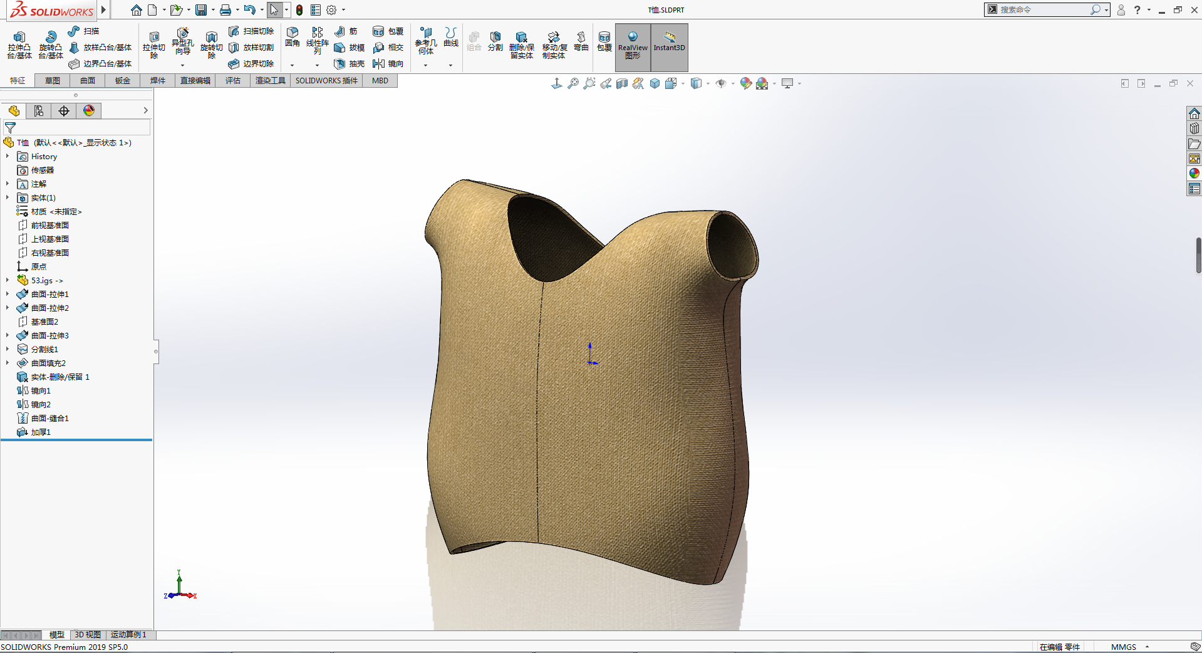Switch to the 3D 视图 bottom tab
Screen dimensions: 1202x653
[x=88, y=635]
